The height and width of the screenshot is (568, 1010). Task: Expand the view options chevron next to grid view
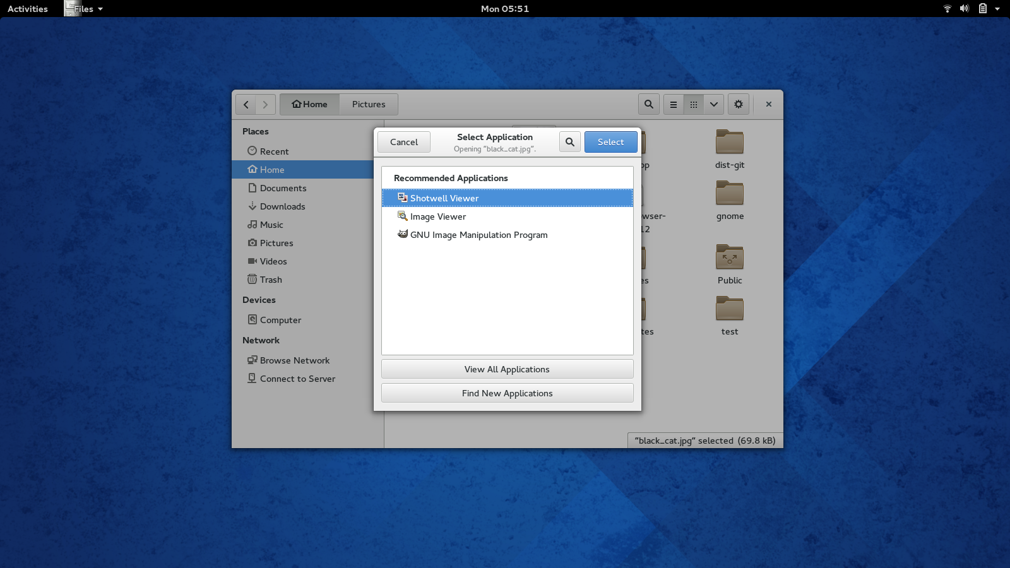click(x=713, y=104)
